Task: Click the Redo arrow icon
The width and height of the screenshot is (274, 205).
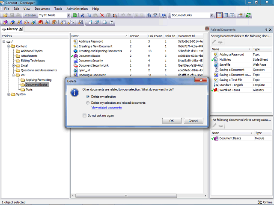Action: pos(129,15)
